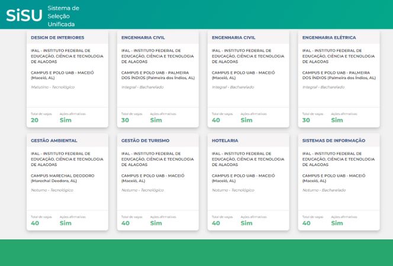
Task: Click Noturno - Bacharelado in Sistemas de Informação
Action: point(324,190)
